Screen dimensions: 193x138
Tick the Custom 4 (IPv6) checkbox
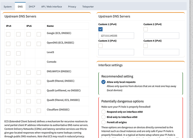pyautogui.click(x=145, y=46)
